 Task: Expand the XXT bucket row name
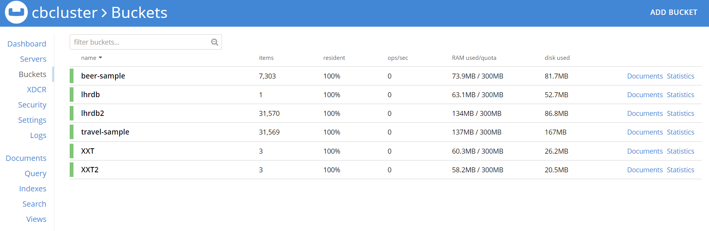click(x=88, y=151)
